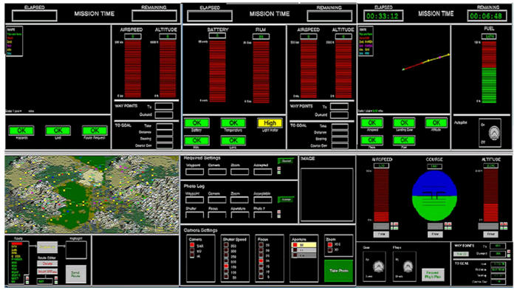This screenshot has width=517, height=290.
Task: Click the Battery OK status indicator
Action: click(x=196, y=123)
